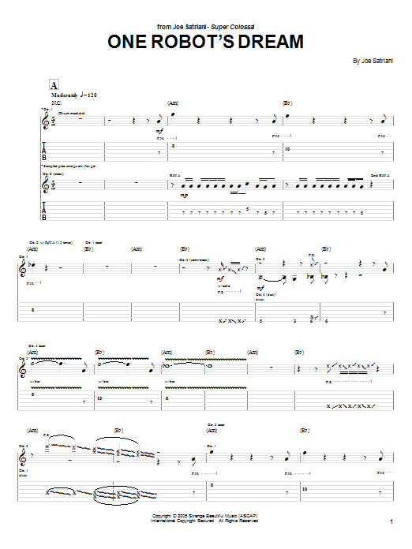Click the first (Bb) chord symbol in system one
This screenshot has width=412, height=549.
click(x=287, y=103)
